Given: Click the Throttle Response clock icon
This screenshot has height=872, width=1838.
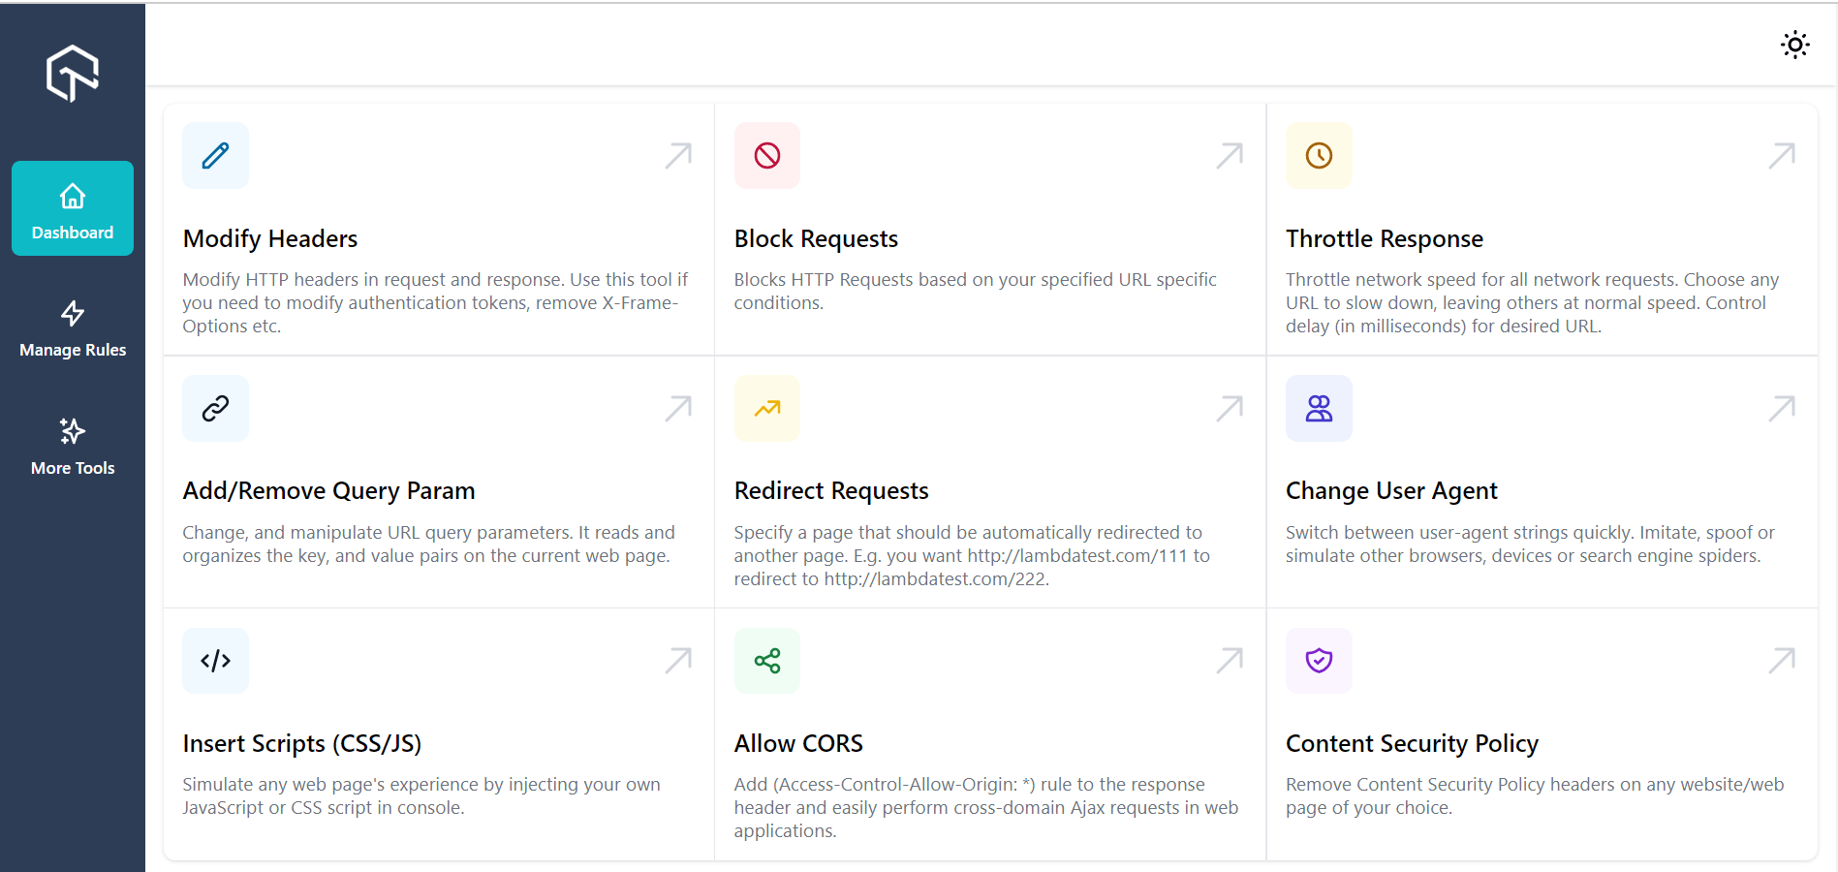Looking at the screenshot, I should click(1319, 156).
